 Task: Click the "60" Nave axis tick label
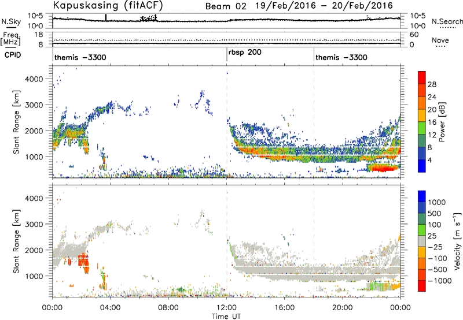point(414,35)
